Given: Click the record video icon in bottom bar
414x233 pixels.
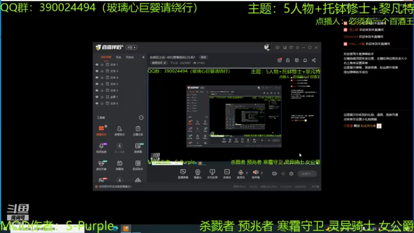Looking at the screenshot, I should 275,173.
